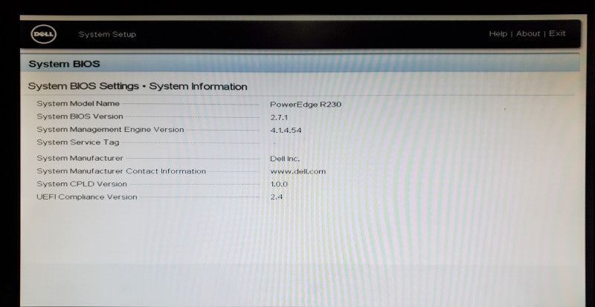This screenshot has width=595, height=307.
Task: Click the CPLD version value 1.0.0
Action: [279, 185]
